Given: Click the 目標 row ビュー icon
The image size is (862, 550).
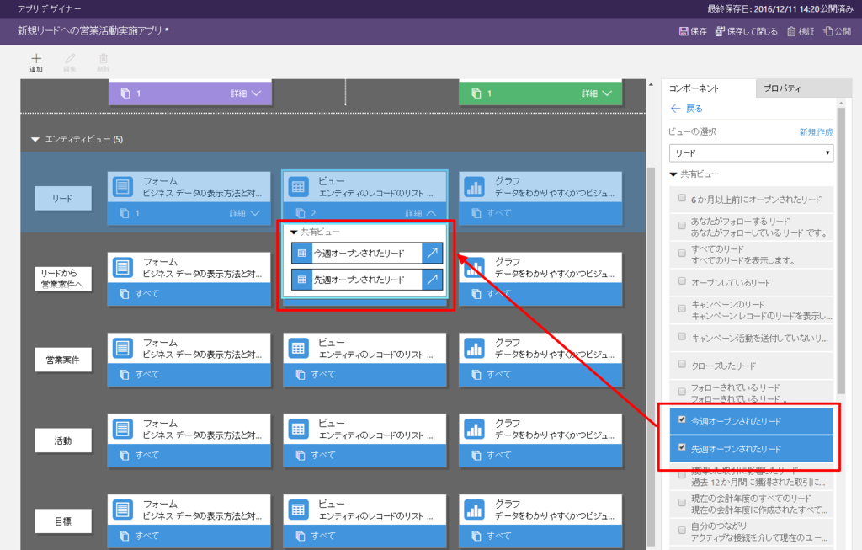Looking at the screenshot, I should (x=299, y=510).
